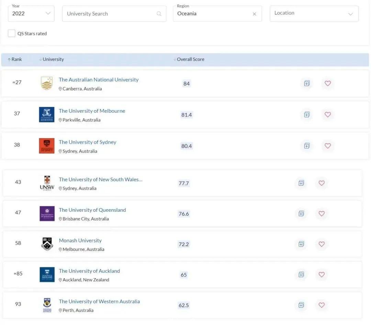Add UNSW to the comparison list
Viewport: 371px width, 326px height.
click(x=301, y=183)
